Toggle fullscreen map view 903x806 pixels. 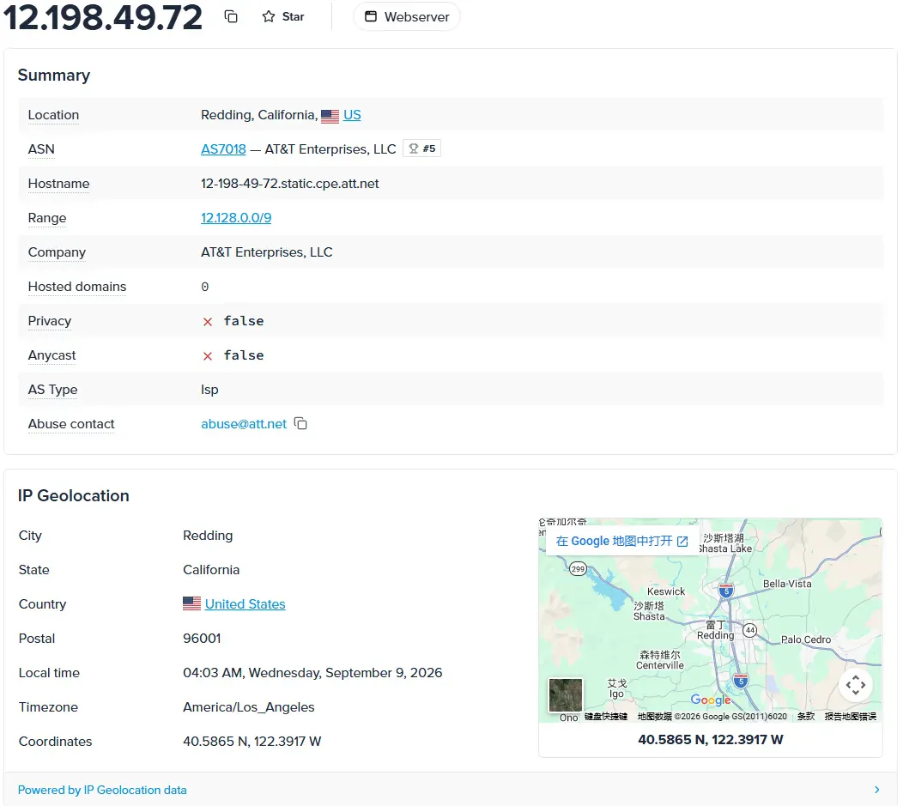(856, 684)
